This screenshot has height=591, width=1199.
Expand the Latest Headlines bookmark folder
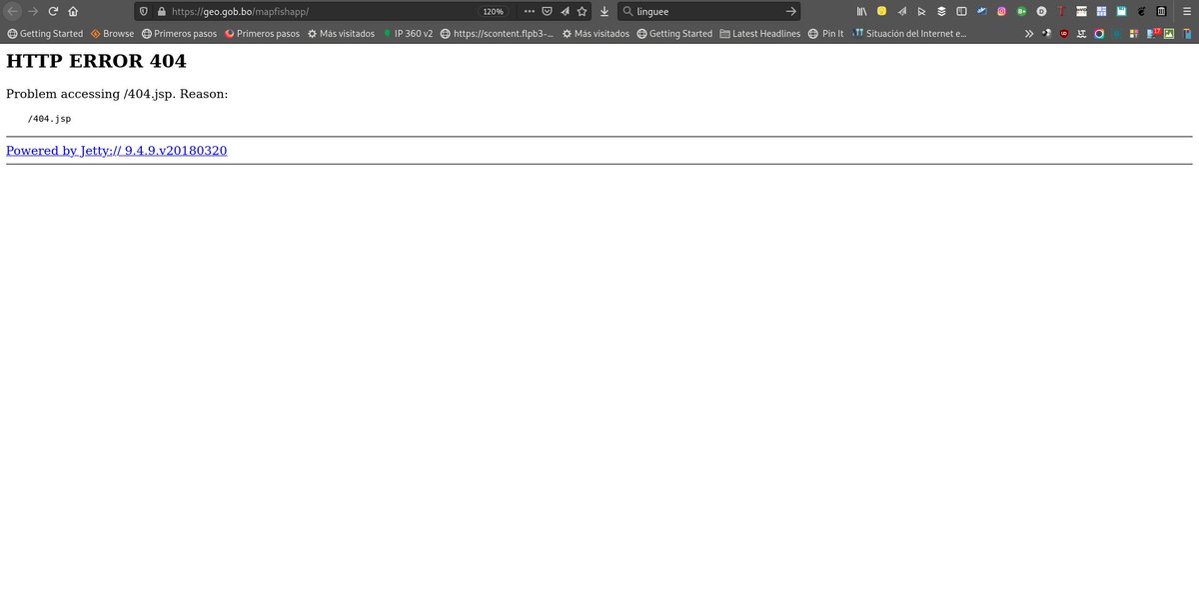759,33
